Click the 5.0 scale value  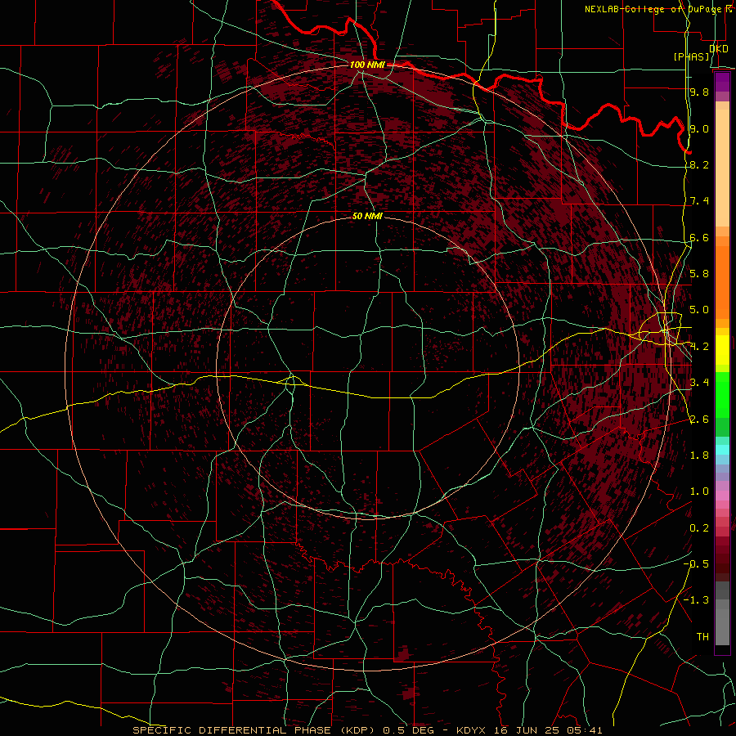(x=699, y=310)
